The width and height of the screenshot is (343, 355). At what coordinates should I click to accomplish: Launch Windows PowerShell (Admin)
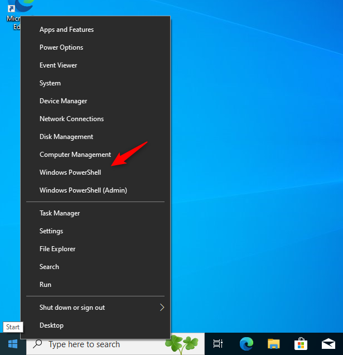(x=95, y=190)
